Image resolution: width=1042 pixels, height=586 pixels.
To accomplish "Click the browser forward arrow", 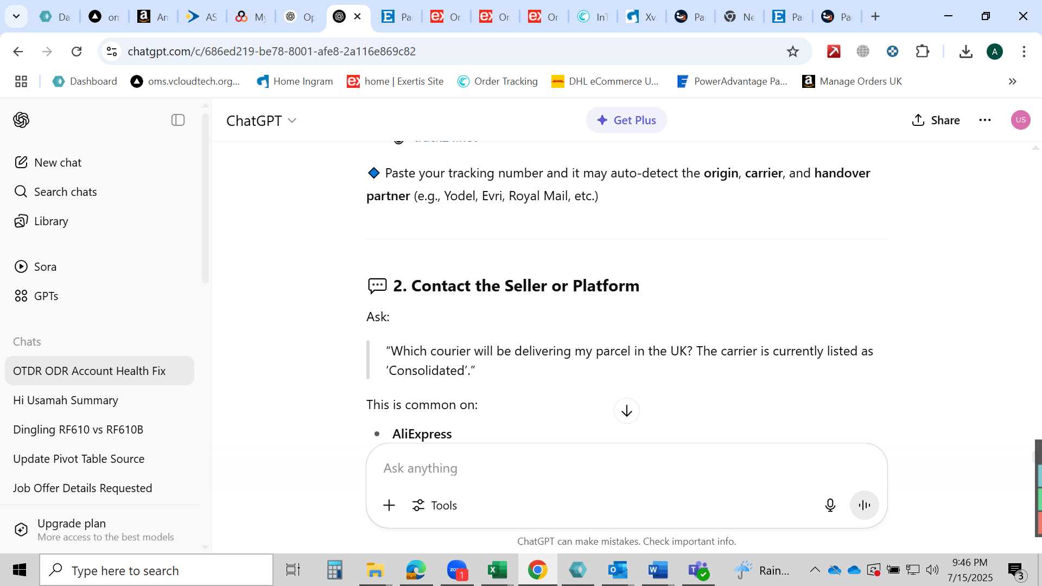I will click(x=47, y=51).
